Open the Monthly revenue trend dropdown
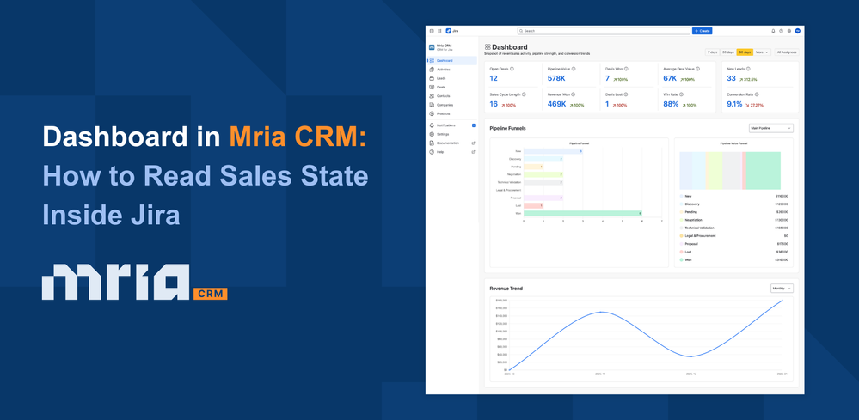The image size is (859, 420). pos(782,289)
